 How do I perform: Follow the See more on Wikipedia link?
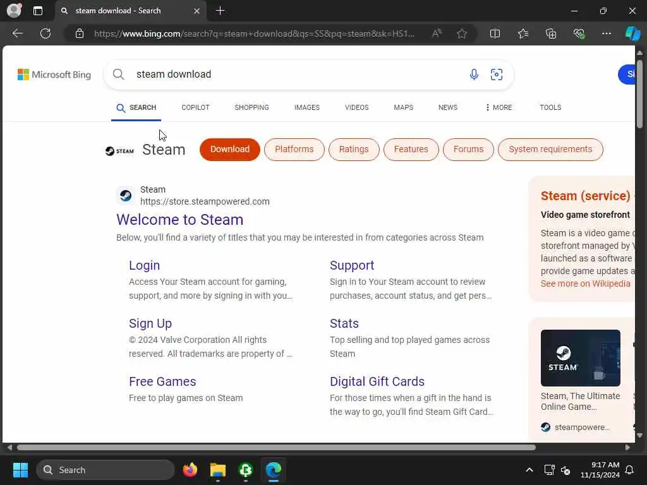click(586, 284)
